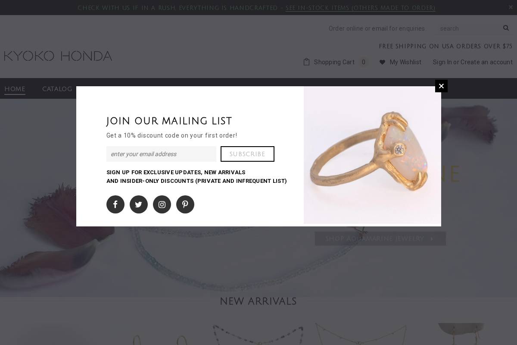Click the wishlist heart icon
The image size is (517, 345).
point(382,62)
